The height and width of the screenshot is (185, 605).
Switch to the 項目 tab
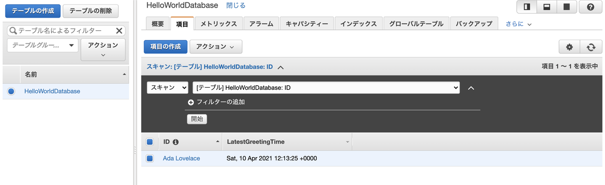pyautogui.click(x=182, y=24)
